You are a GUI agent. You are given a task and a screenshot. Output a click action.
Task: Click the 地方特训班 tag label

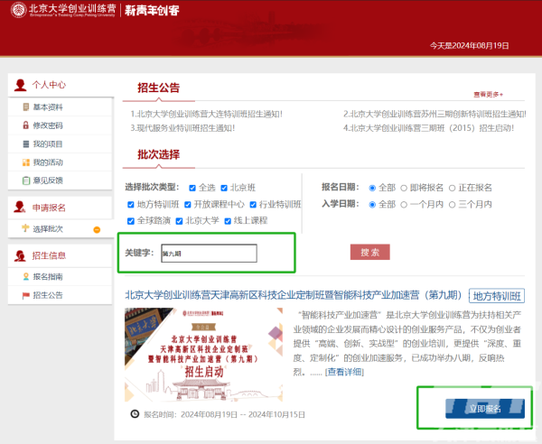497,296
